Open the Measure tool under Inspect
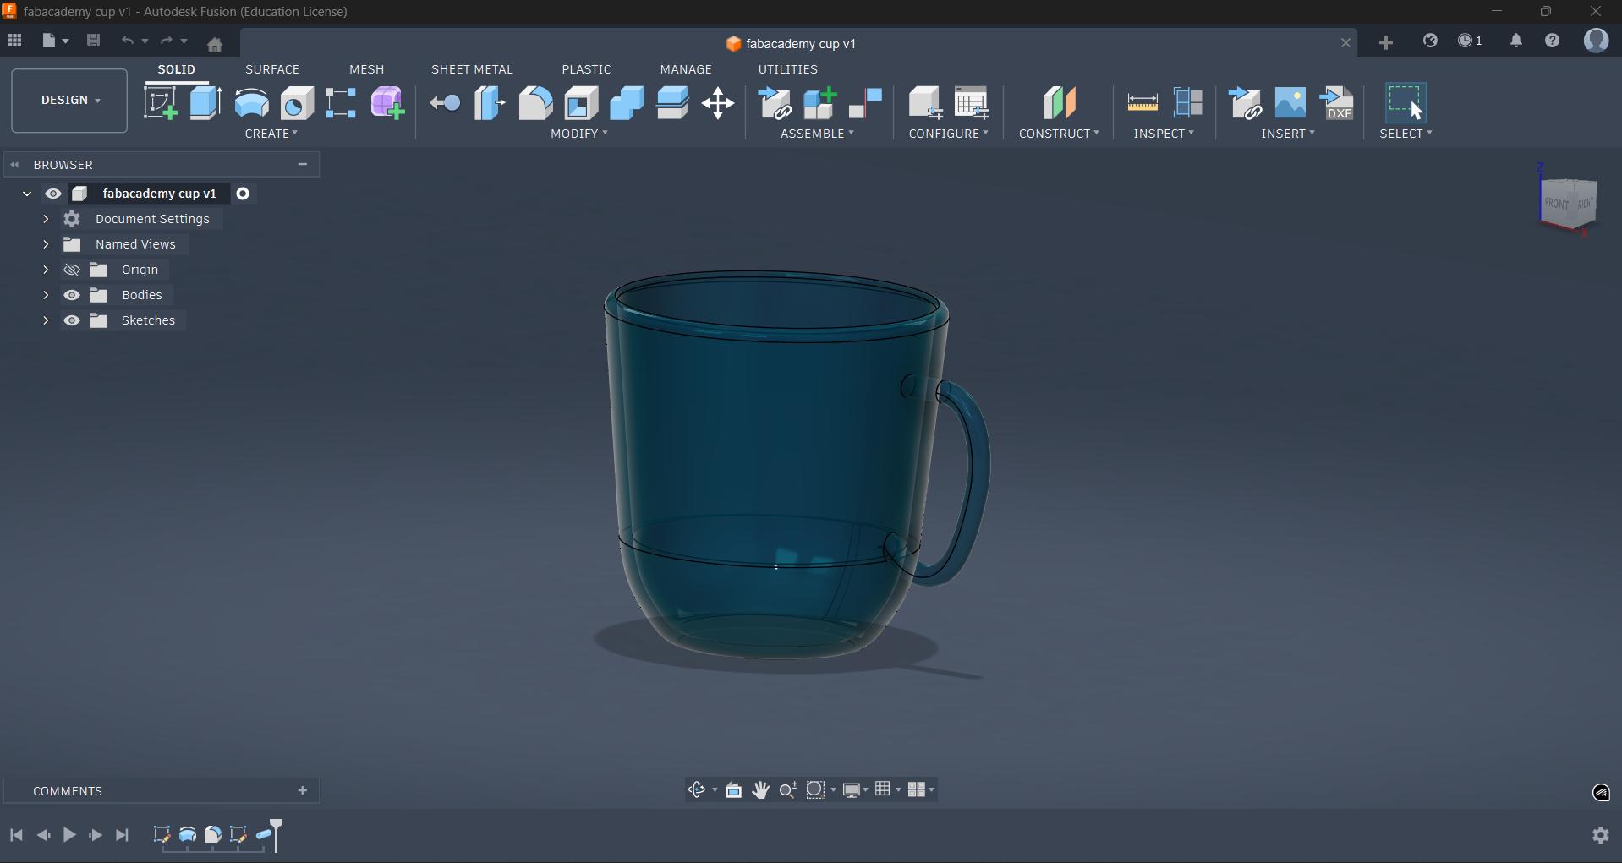Image resolution: width=1622 pixels, height=863 pixels. (1142, 101)
